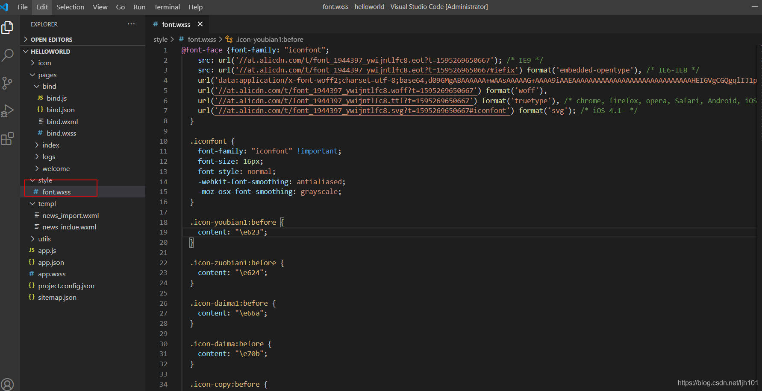Open Run and Debug view
762x391 pixels.
(x=7, y=111)
